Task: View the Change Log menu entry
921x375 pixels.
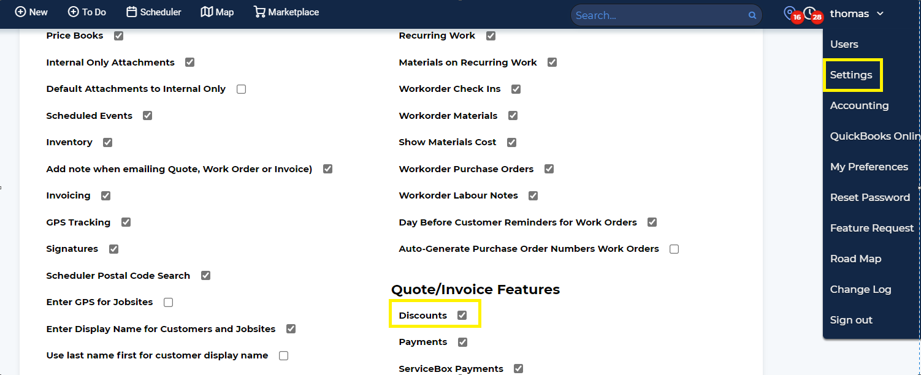Action: point(860,289)
